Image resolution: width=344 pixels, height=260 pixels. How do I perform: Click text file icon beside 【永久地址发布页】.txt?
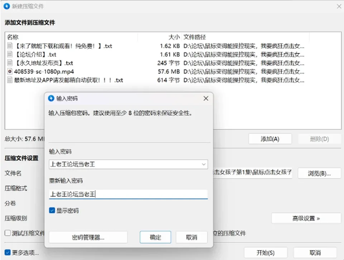pyautogui.click(x=10, y=63)
